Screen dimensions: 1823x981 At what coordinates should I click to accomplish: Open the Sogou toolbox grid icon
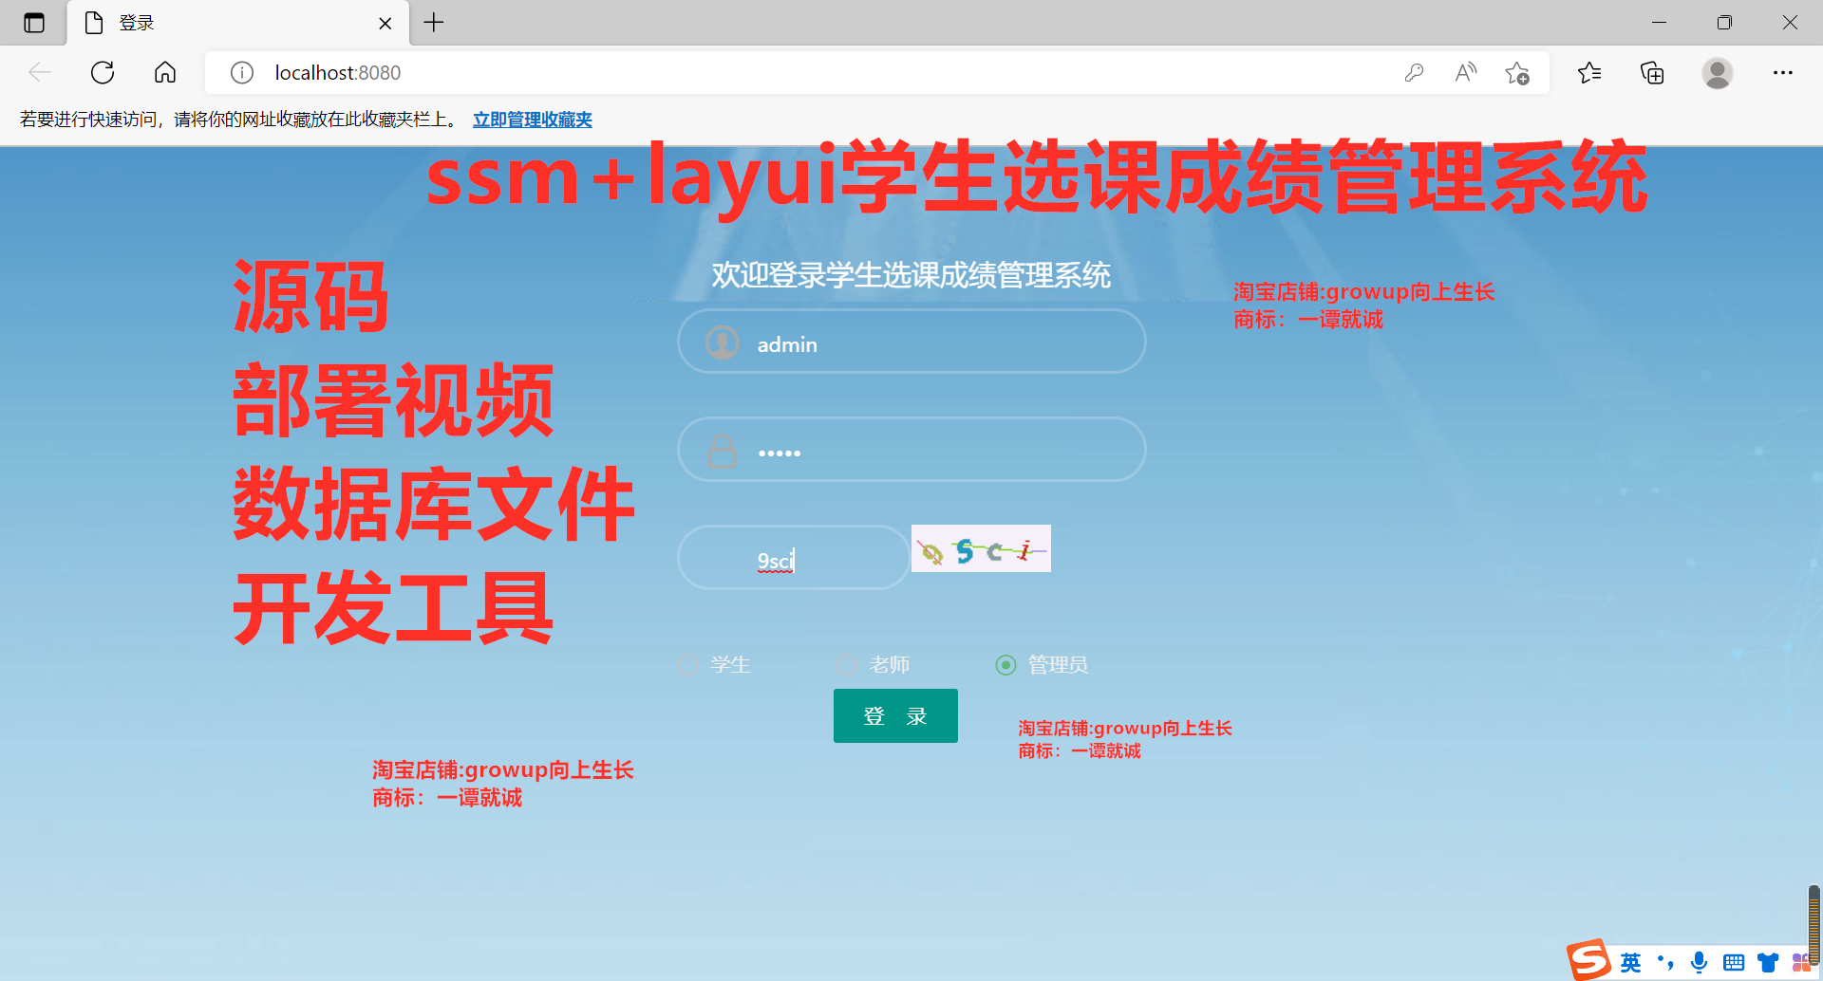[1800, 961]
